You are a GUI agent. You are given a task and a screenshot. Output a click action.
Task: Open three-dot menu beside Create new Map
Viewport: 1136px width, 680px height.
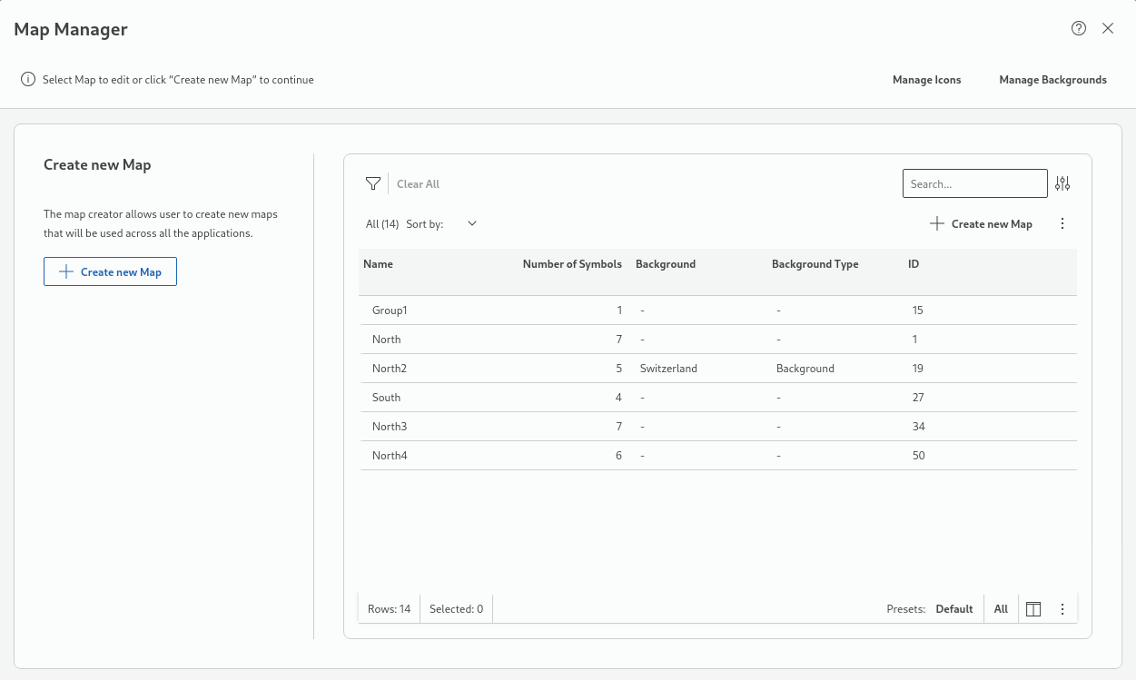coord(1062,223)
